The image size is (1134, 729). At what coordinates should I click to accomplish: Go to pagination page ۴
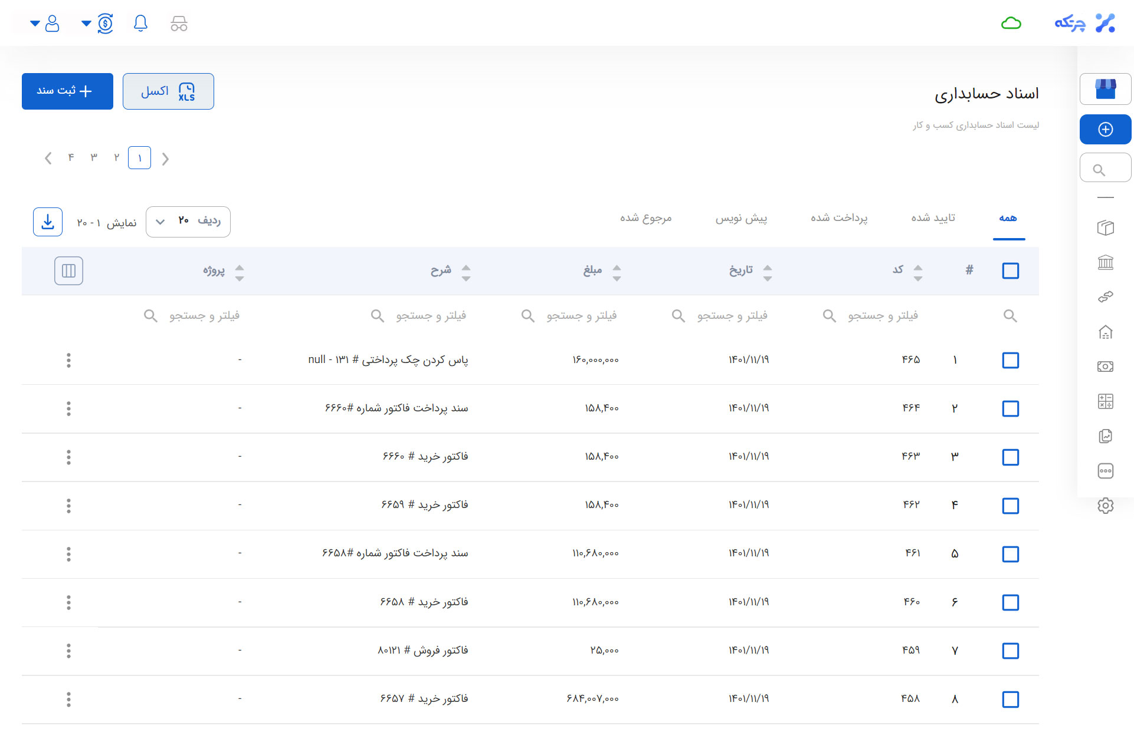click(x=71, y=157)
